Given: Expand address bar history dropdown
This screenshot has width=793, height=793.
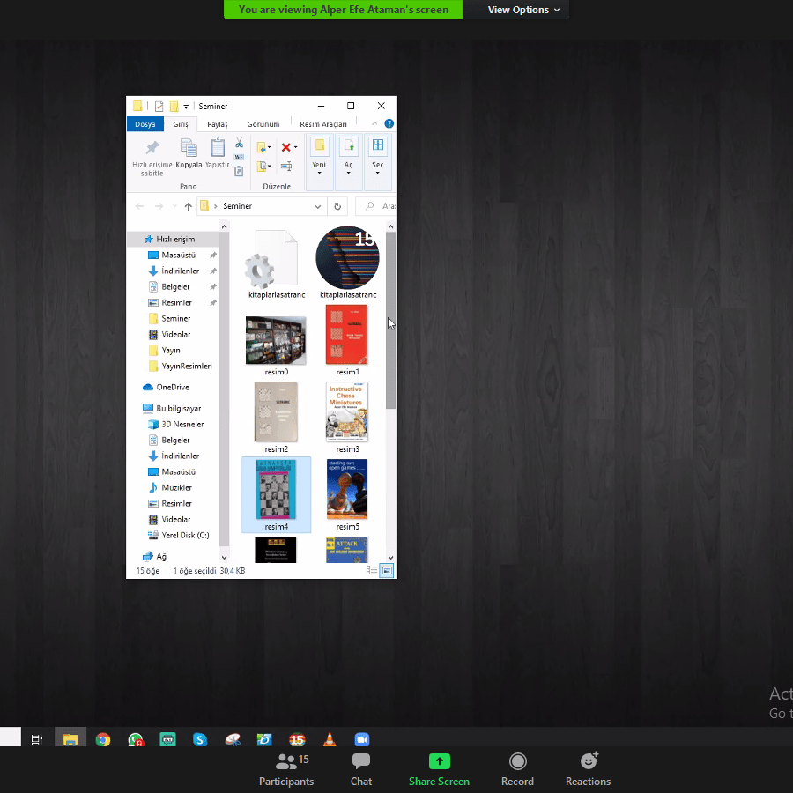Looking at the screenshot, I should (318, 206).
